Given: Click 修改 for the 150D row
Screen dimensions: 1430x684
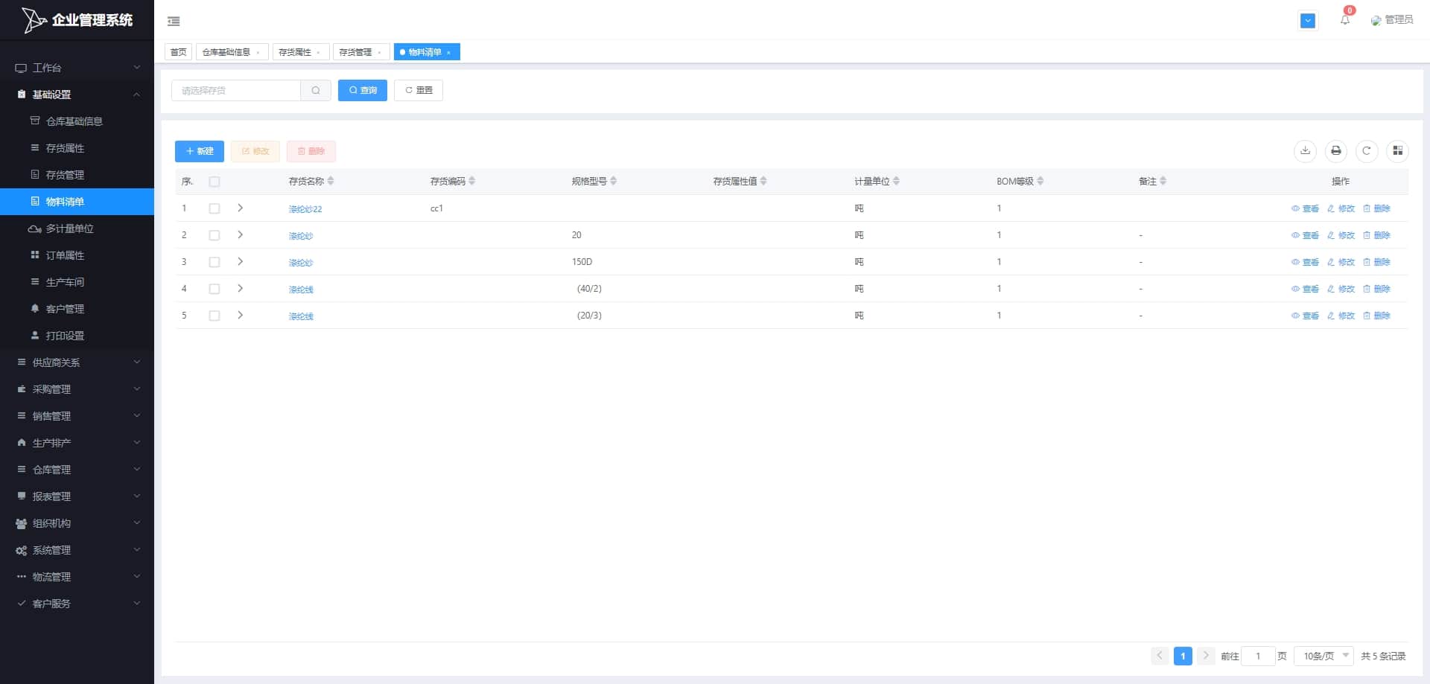Looking at the screenshot, I should point(1341,262).
